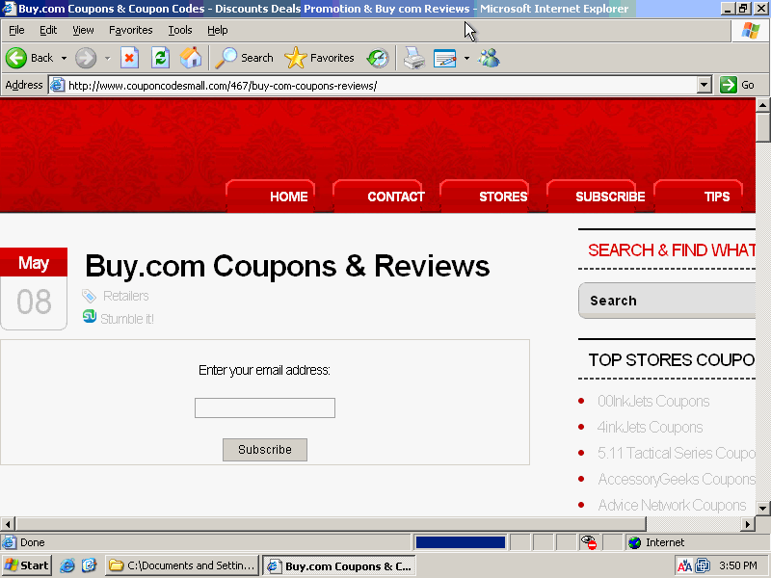
Task: Open the 4inkJets Coupons link
Action: [x=650, y=427]
